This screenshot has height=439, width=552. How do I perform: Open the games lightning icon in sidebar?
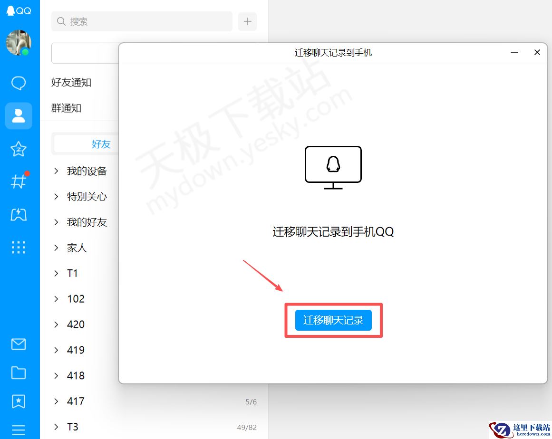(x=19, y=214)
